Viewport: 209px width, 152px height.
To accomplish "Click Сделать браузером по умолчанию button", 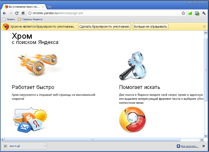I will (104, 26).
